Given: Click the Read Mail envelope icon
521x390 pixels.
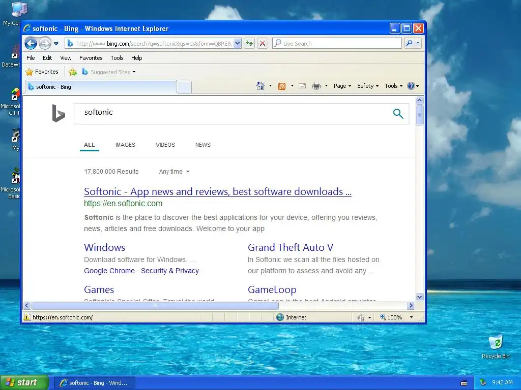Looking at the screenshot, I should click(302, 86).
